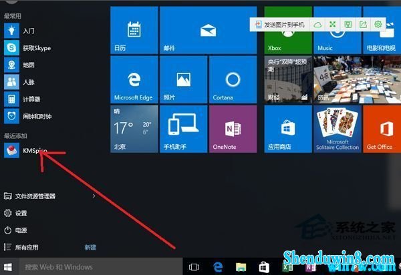The width and height of the screenshot is (401, 275).
Task: Open 文件资源管理器 file explorer
Action: [x=29, y=196]
